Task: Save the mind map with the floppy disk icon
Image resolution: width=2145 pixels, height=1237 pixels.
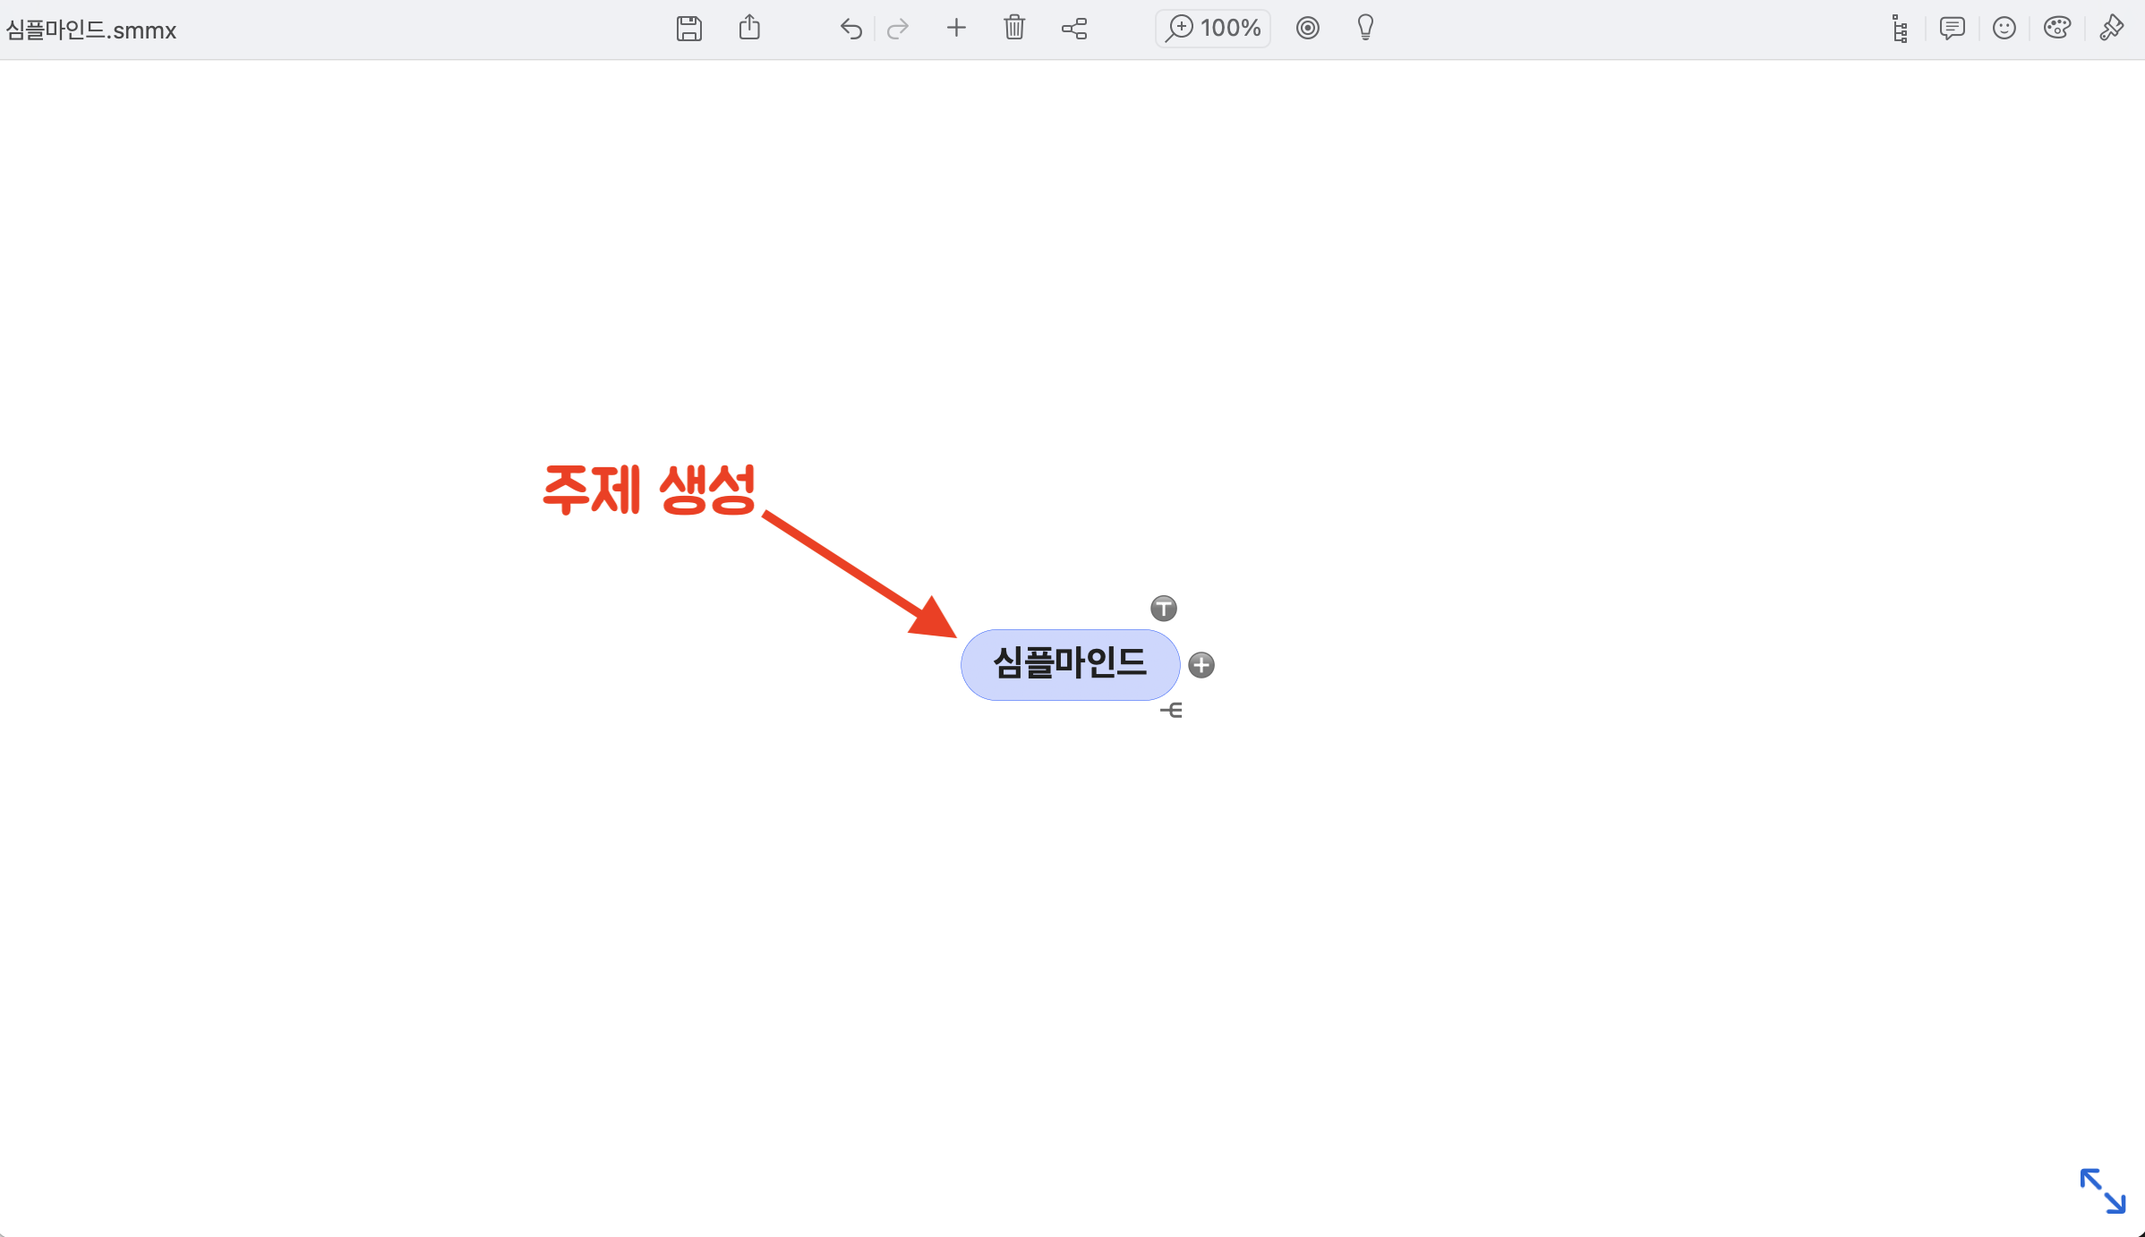Action: [688, 29]
